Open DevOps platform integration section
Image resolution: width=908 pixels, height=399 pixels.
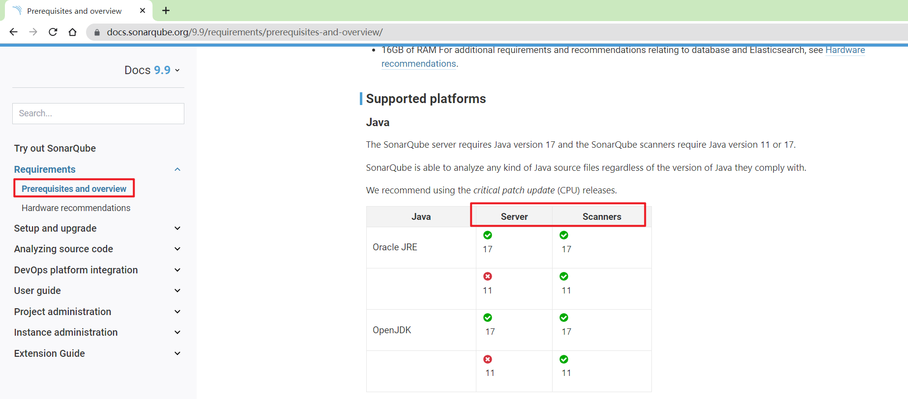coord(76,270)
